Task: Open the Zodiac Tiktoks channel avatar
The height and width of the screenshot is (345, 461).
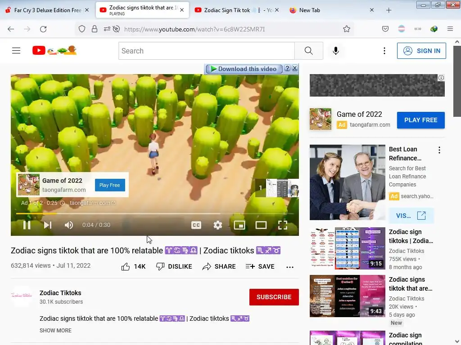Action: [x=22, y=296]
